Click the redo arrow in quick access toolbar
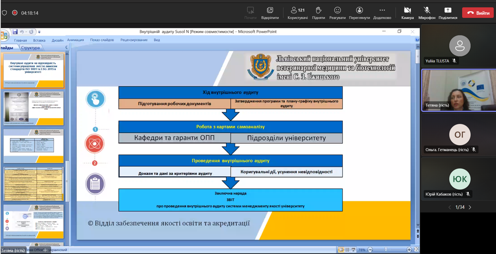Viewport: 496px width, 254px height. click(x=31, y=32)
